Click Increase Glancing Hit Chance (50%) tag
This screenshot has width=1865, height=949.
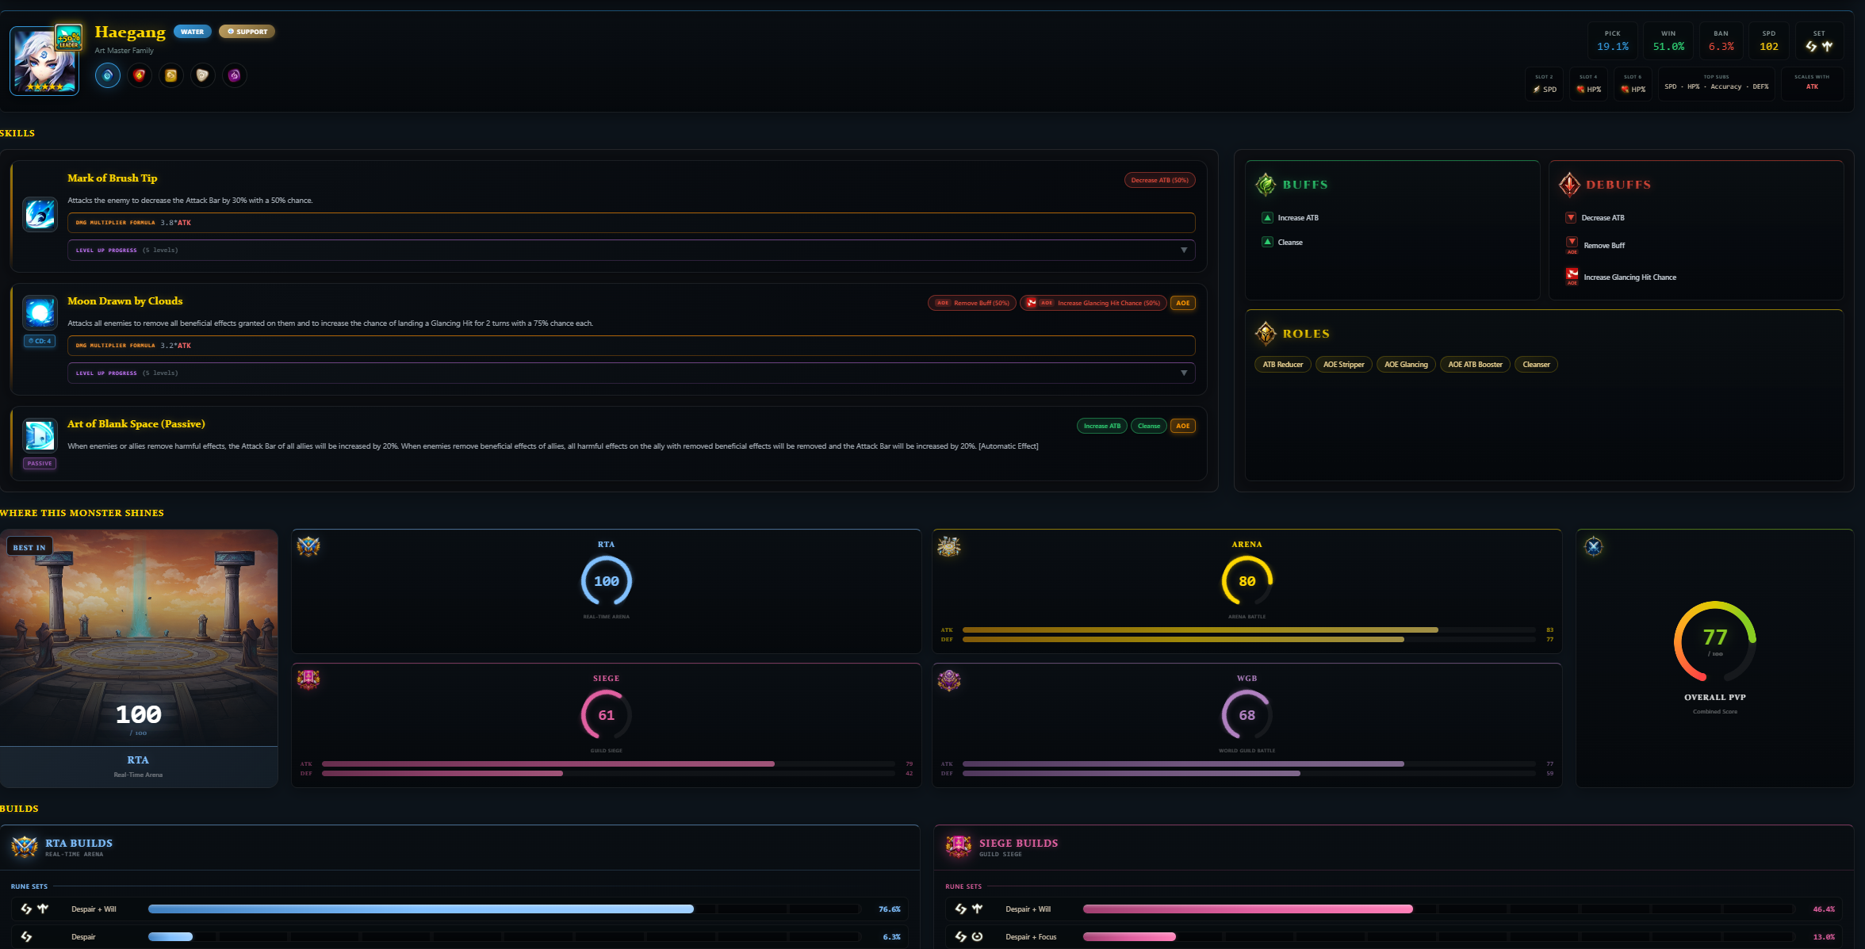[1093, 303]
